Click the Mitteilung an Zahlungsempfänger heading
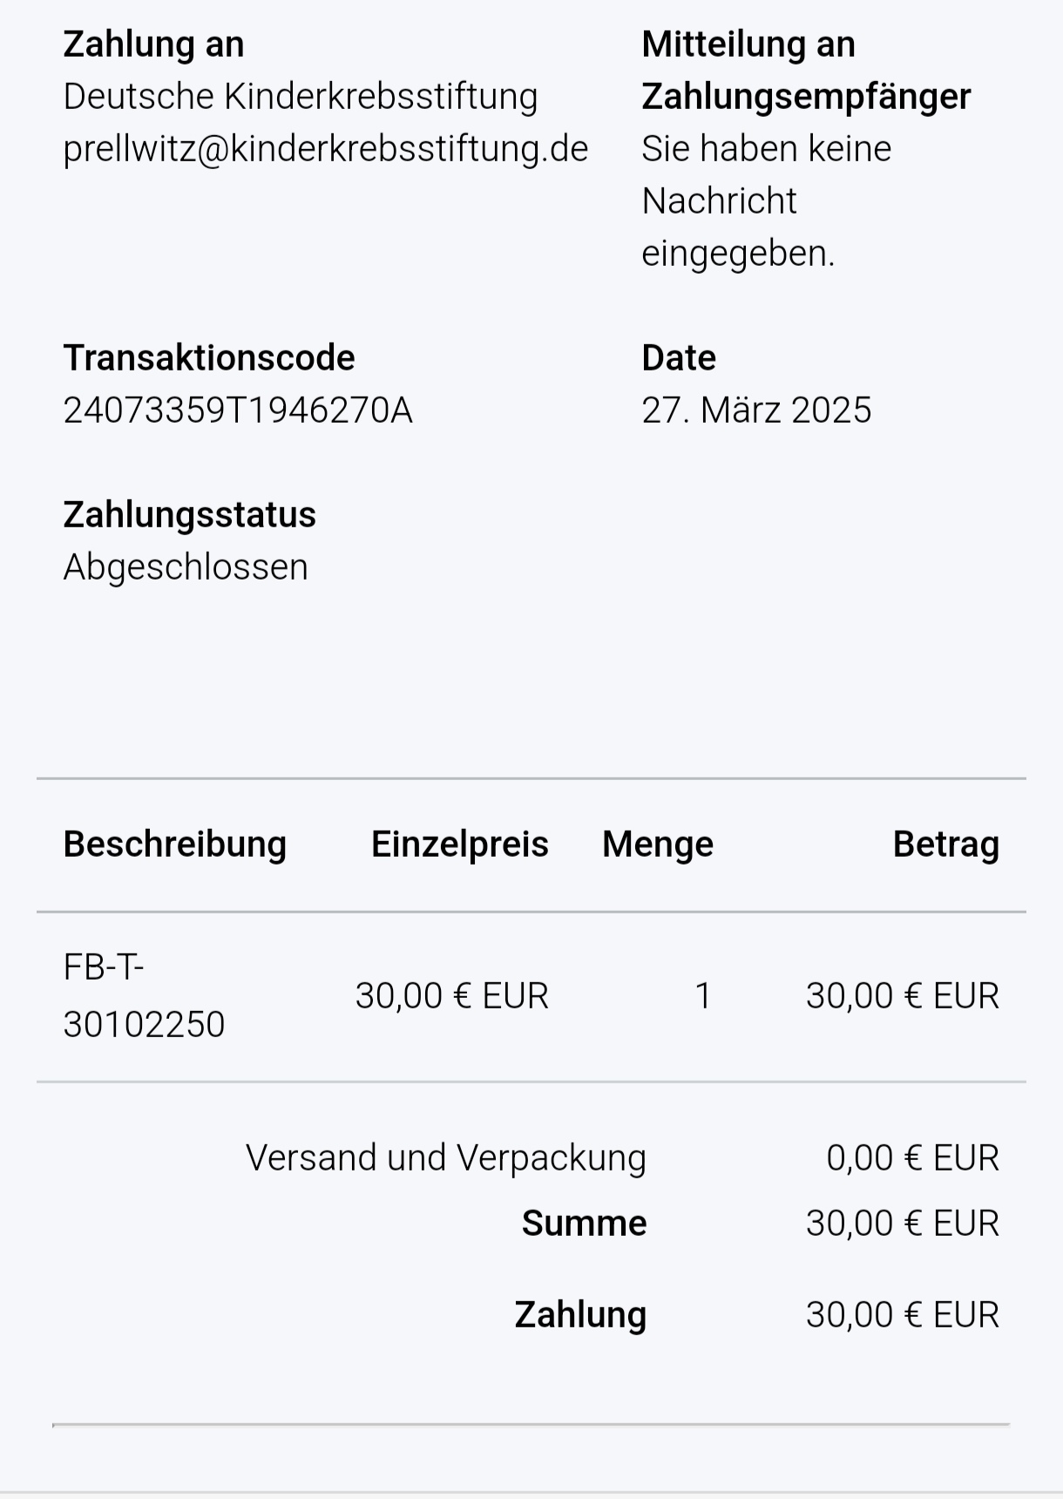Screen dimensions: 1063x1499 (806, 71)
